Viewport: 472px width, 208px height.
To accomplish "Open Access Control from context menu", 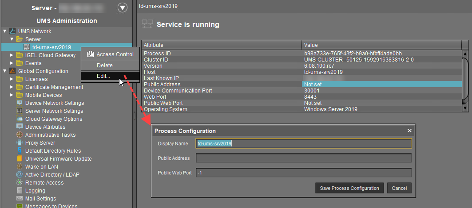I will tap(115, 54).
